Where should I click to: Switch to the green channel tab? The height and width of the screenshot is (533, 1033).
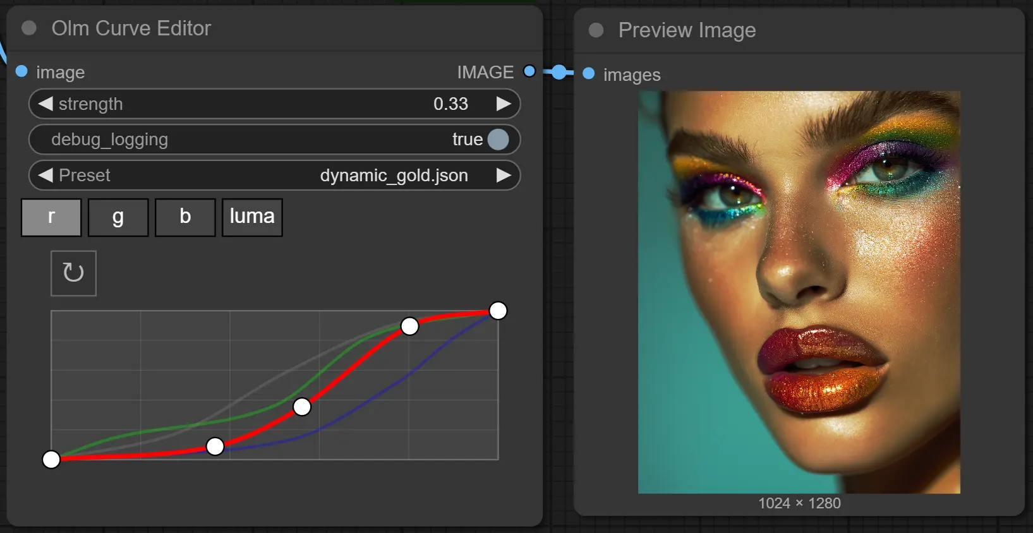coord(118,217)
